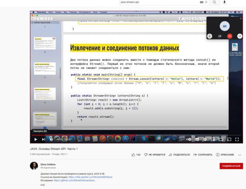Enter fullscreen mode
Image resolution: width=246 pixels, height=189 pixels.
[x=237, y=139]
